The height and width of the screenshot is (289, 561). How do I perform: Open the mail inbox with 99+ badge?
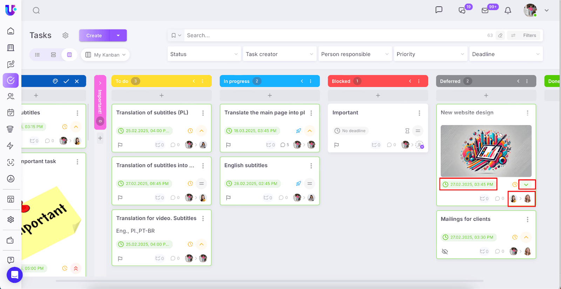click(x=485, y=11)
